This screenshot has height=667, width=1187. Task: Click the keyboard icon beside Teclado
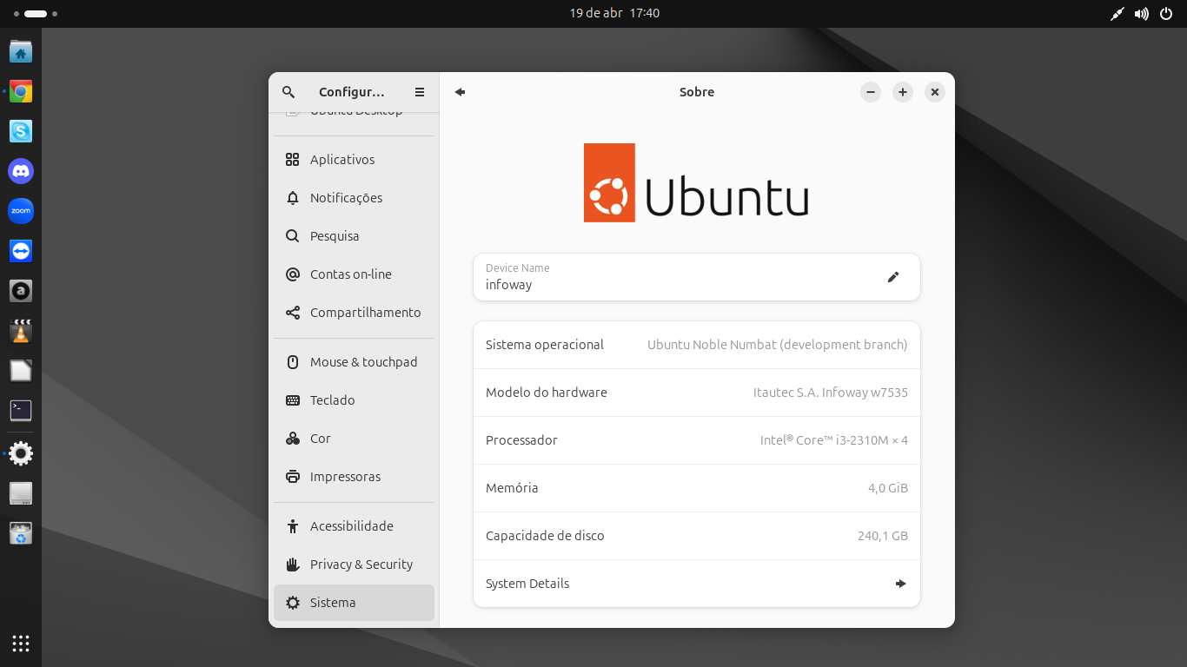coord(293,400)
